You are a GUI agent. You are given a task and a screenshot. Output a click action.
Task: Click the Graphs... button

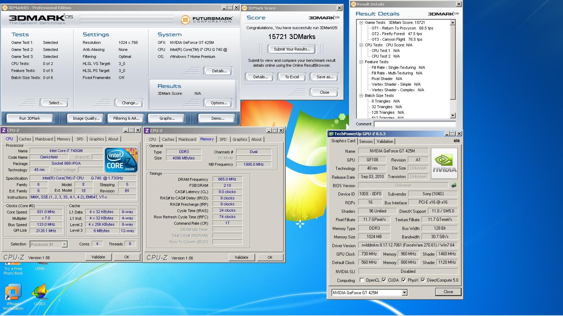[x=167, y=118]
